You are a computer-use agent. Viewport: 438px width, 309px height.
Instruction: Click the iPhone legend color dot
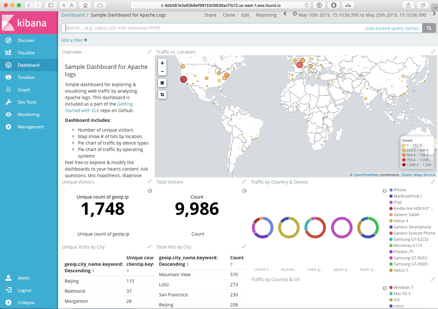pyautogui.click(x=391, y=190)
